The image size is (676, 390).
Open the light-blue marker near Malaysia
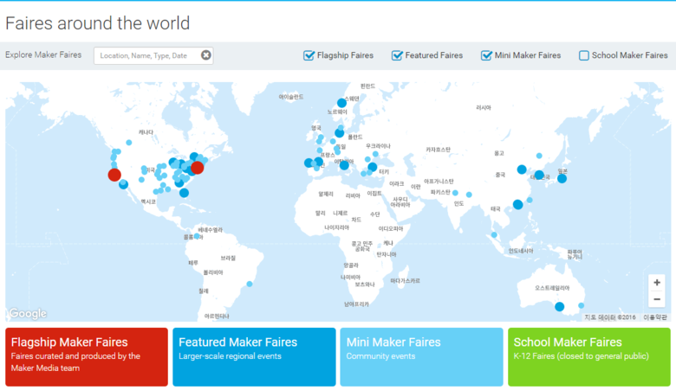coord(494,234)
